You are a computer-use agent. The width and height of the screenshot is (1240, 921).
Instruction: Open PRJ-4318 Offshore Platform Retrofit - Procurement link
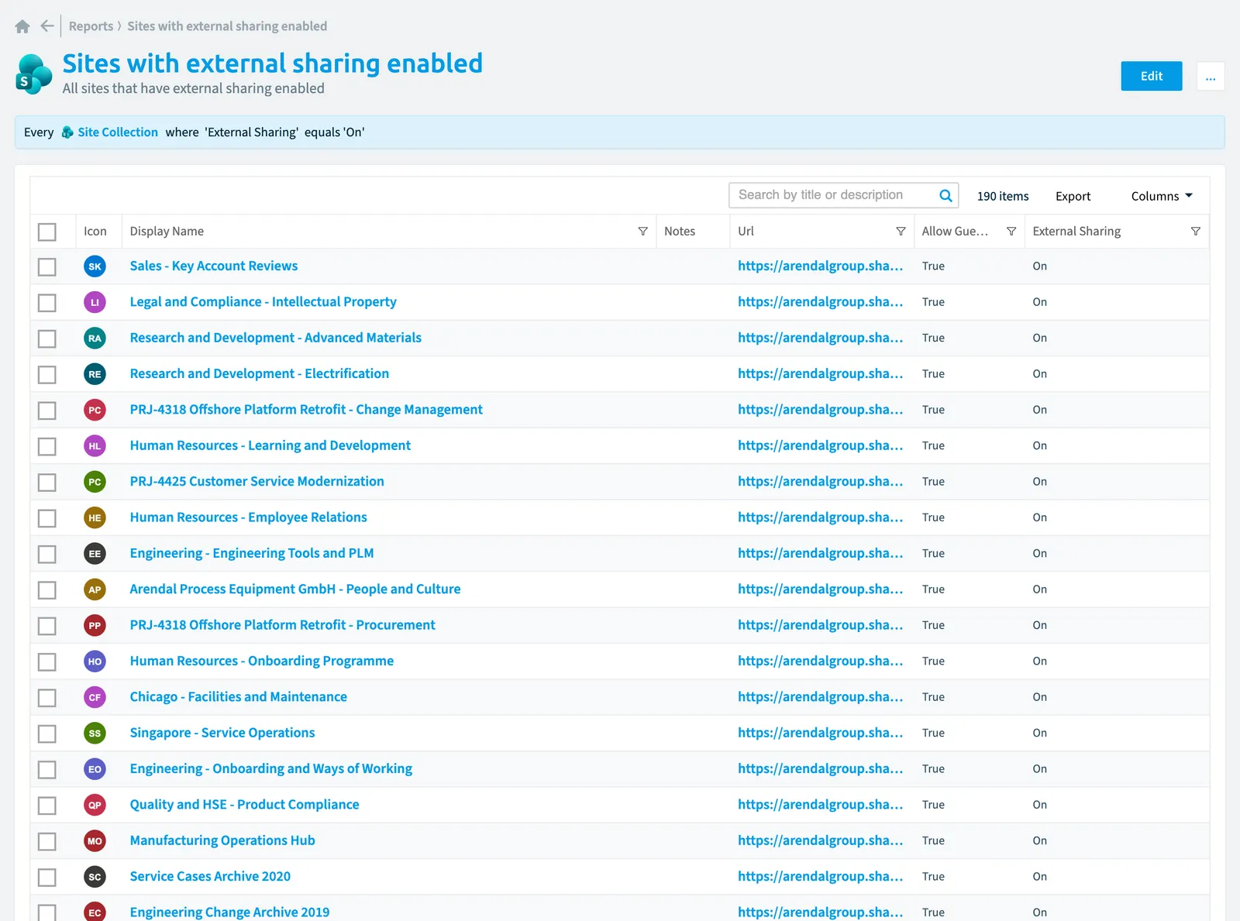point(283,625)
